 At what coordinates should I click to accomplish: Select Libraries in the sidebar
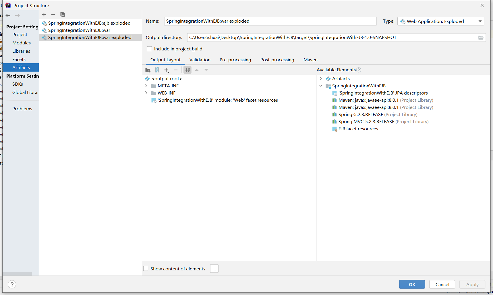(x=21, y=51)
